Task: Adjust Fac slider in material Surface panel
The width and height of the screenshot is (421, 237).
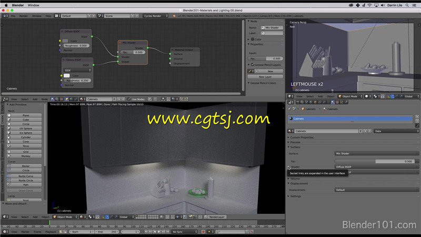Action: point(375,161)
